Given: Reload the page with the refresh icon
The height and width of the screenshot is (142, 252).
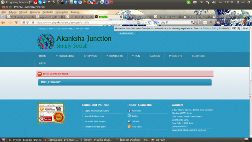Looking at the screenshot, I should [149, 22].
